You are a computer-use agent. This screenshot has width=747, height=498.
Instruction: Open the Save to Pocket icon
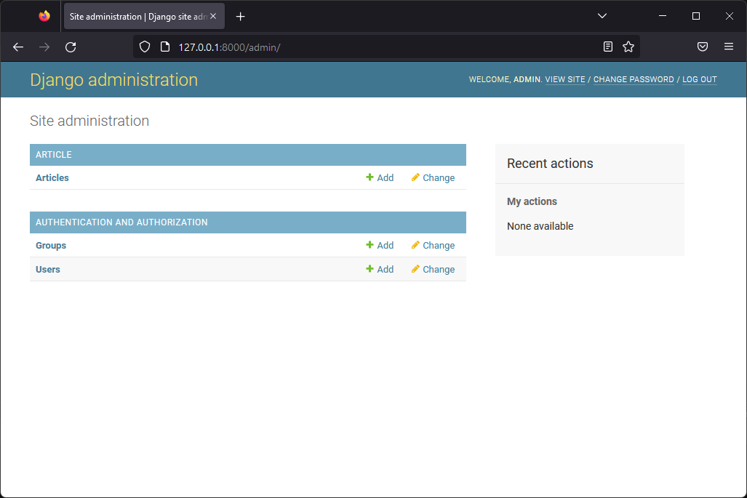tap(703, 47)
